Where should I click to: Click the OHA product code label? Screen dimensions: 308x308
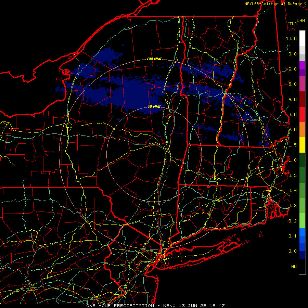(301, 21)
